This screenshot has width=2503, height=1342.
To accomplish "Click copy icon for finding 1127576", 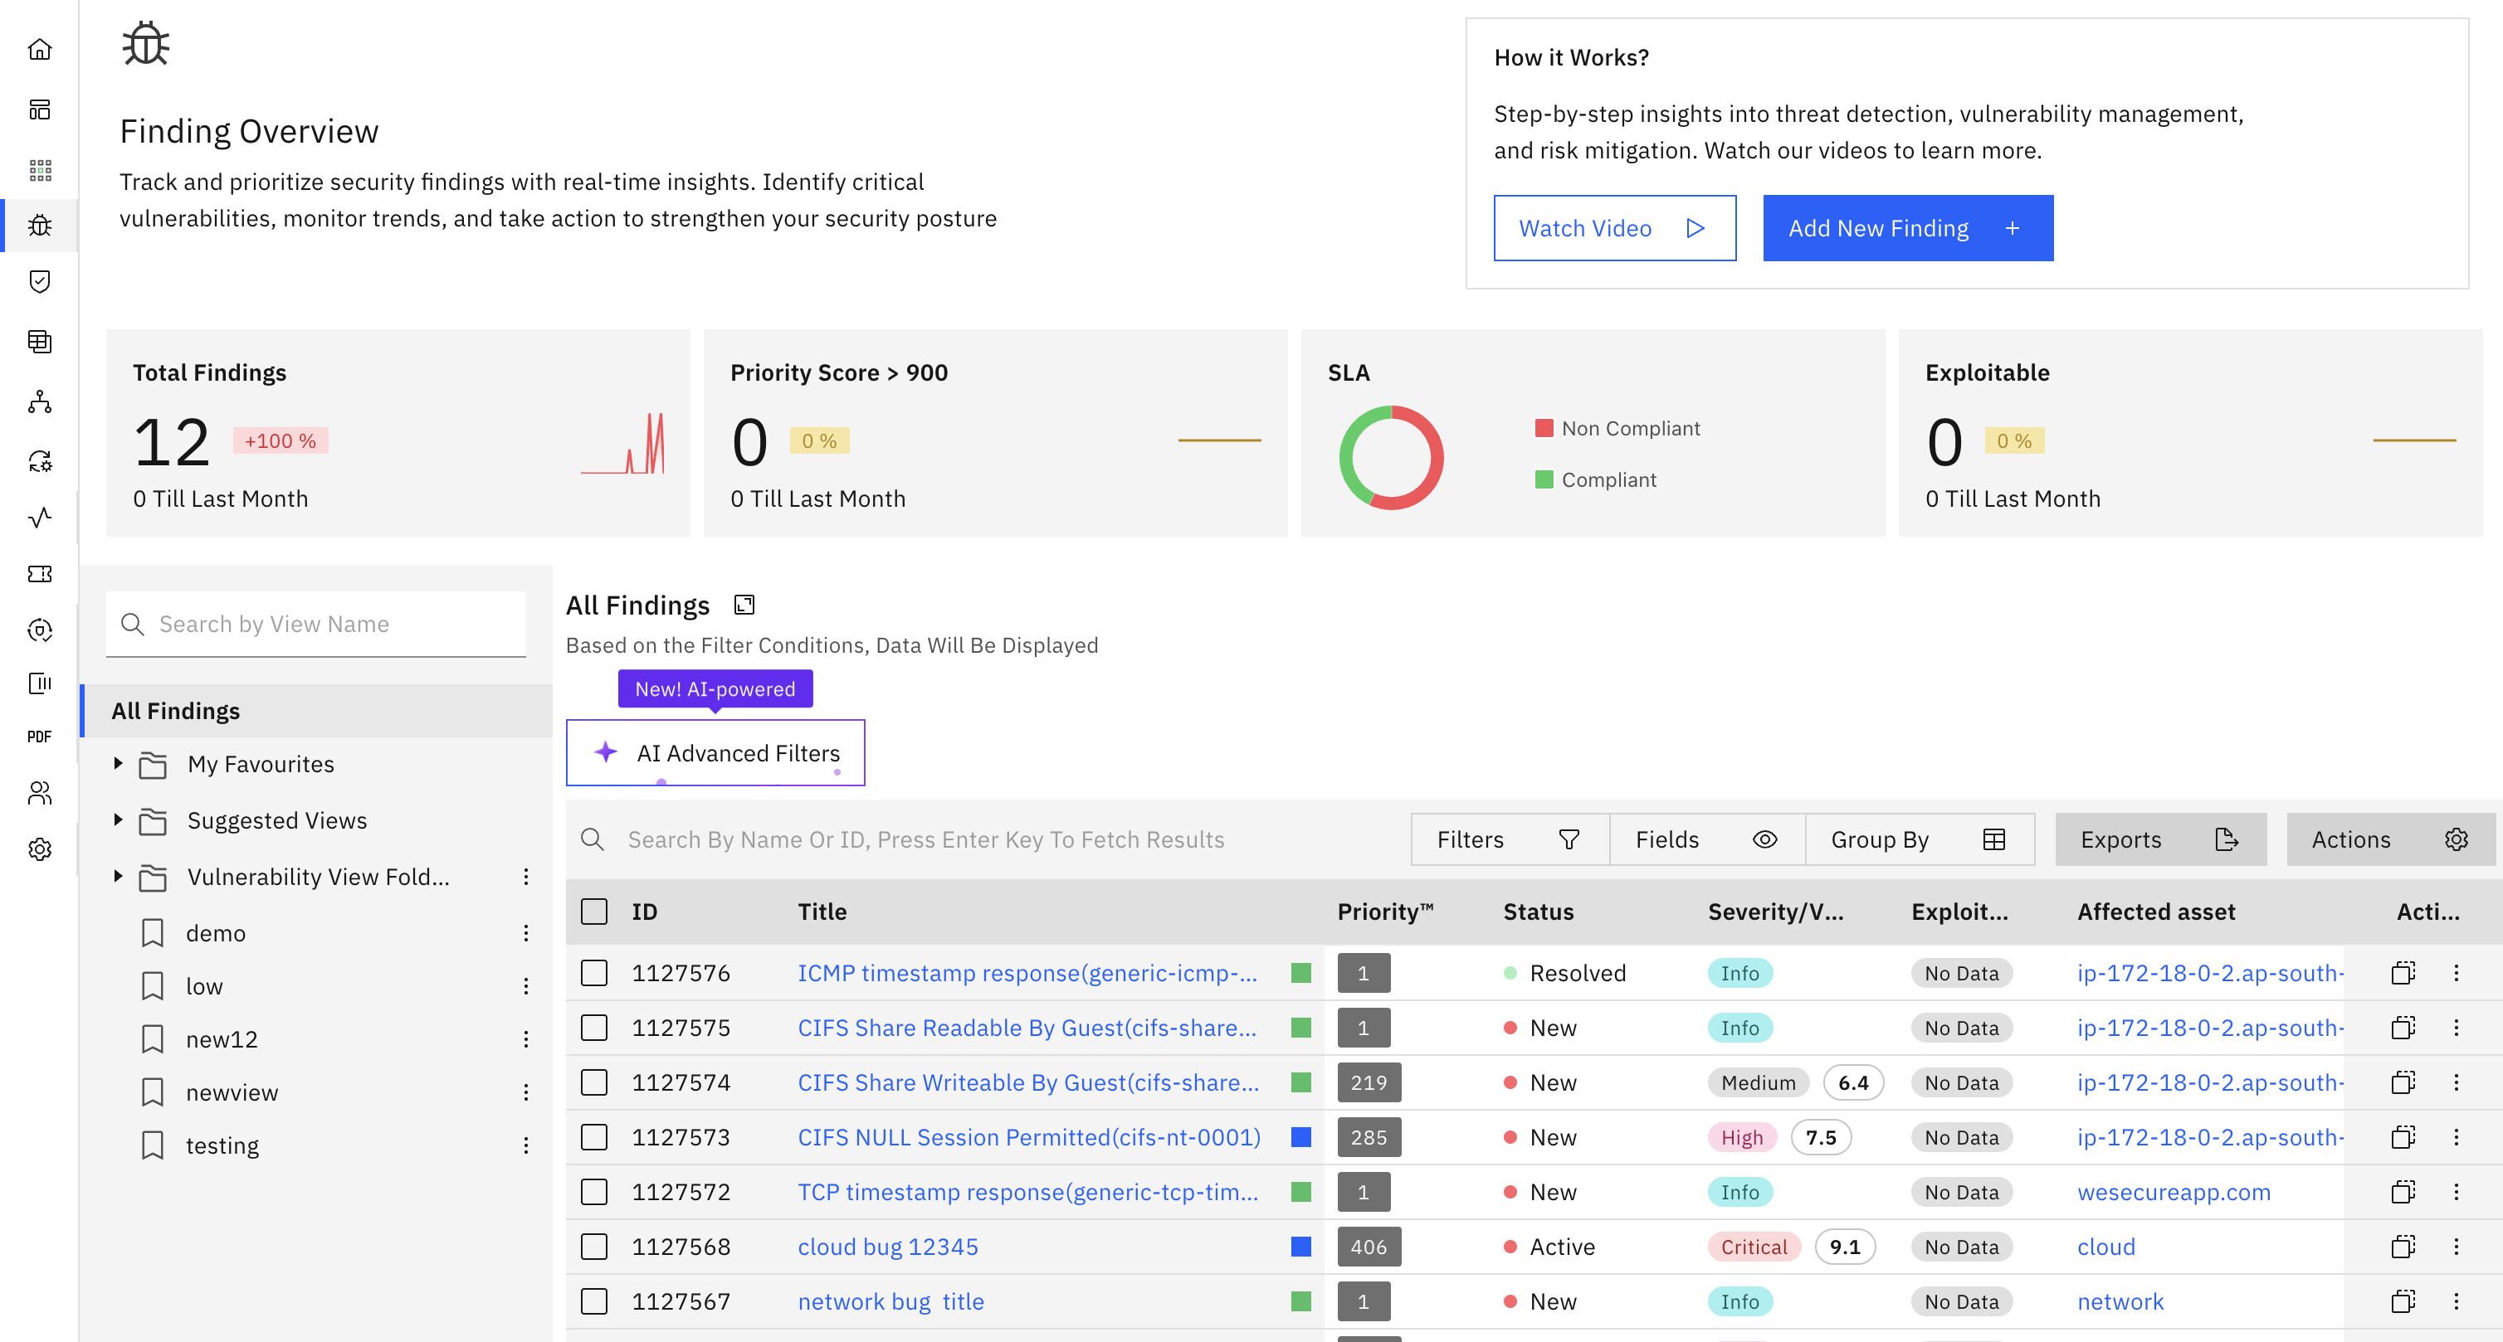I will coord(2403,973).
